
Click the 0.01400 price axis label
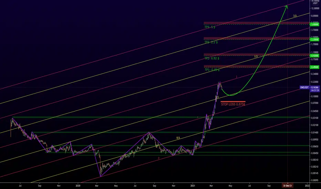pos(315,133)
